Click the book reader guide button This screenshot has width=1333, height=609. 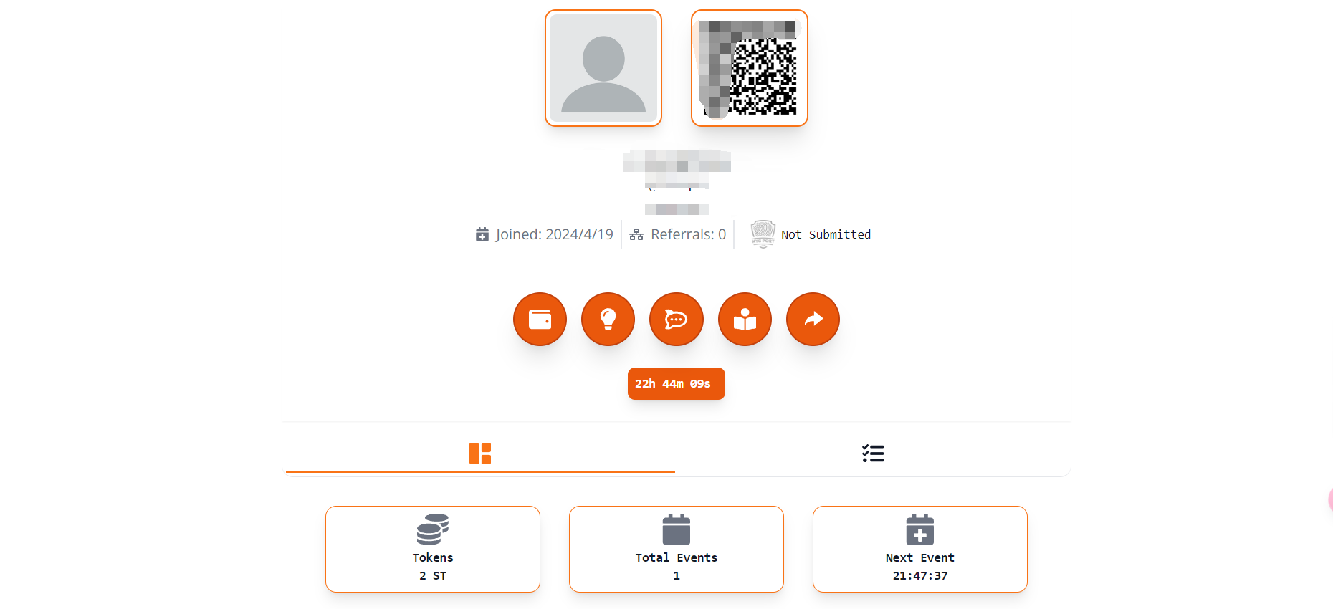(745, 319)
